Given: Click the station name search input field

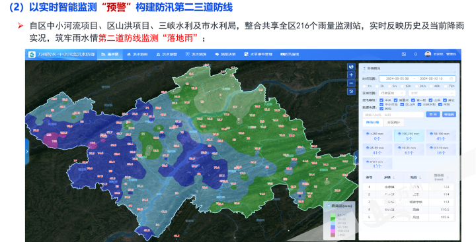Looking at the screenshot, I should [x=393, y=115].
